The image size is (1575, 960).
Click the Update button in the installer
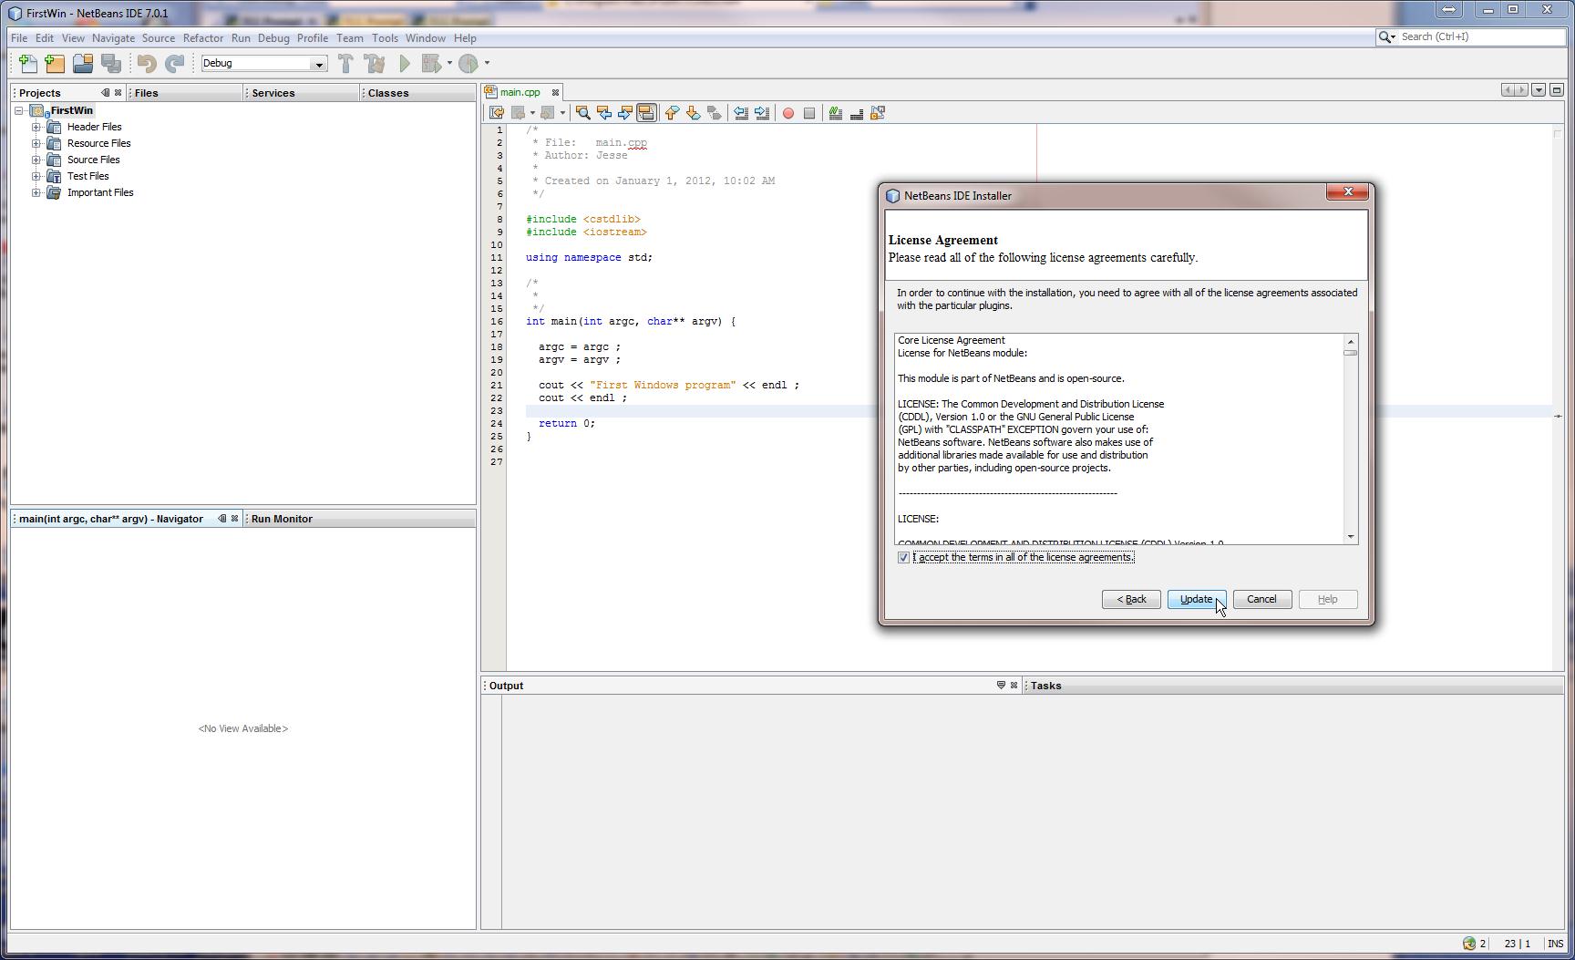click(1196, 599)
